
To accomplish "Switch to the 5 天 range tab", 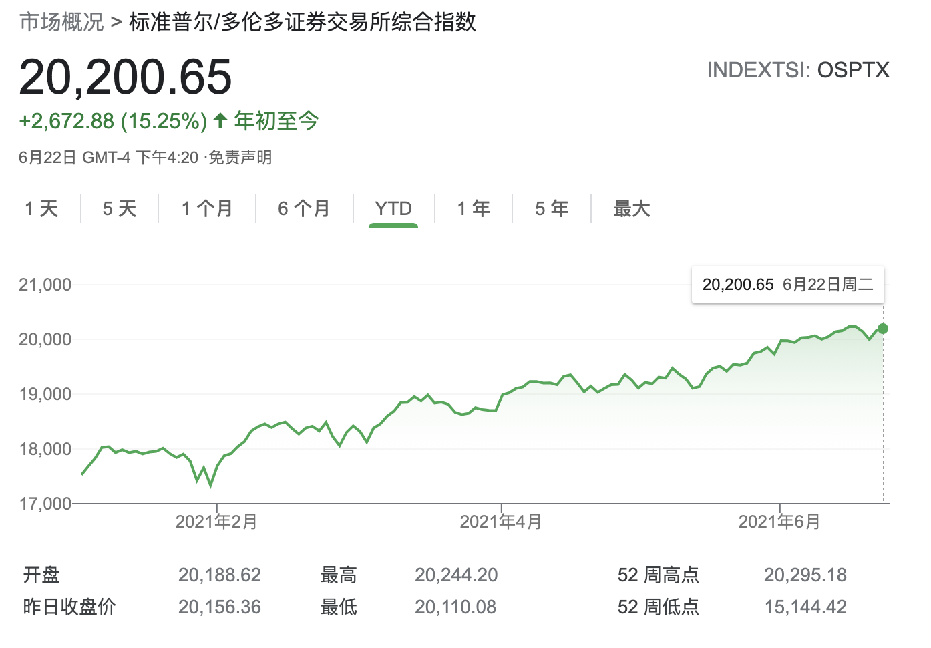I will [120, 209].
